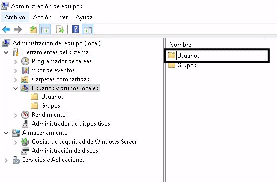Collapse the Usuarios y grupos locales node
The image size is (277, 182).
click(x=16, y=88)
